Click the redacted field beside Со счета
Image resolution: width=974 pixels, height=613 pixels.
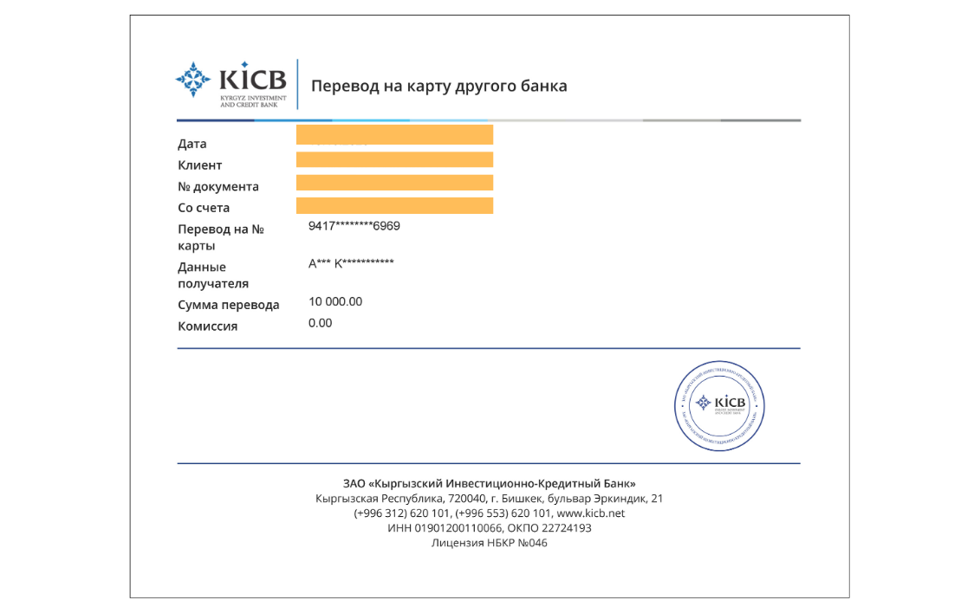pos(394,205)
